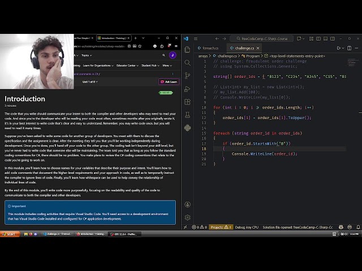Expand the Educator Center dropdown
This screenshot has height=271, width=362.
click(x=127, y=65)
